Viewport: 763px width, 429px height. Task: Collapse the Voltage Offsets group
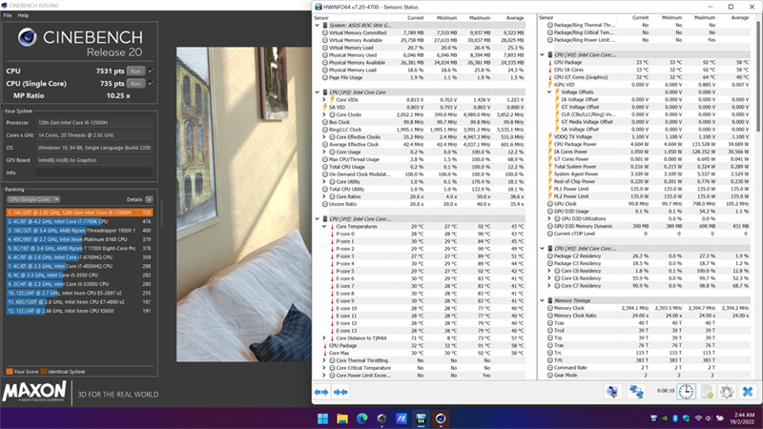pyautogui.click(x=549, y=92)
